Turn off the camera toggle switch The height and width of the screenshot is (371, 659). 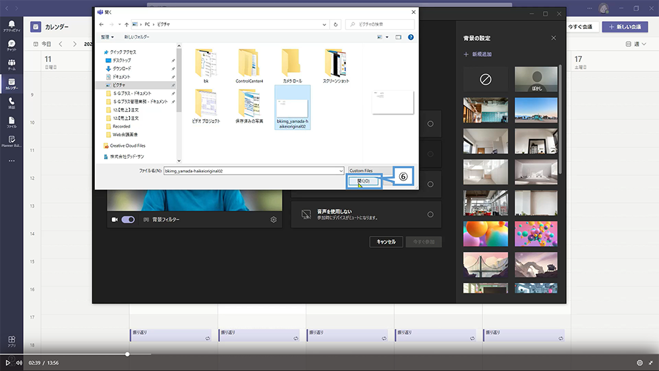(x=128, y=219)
